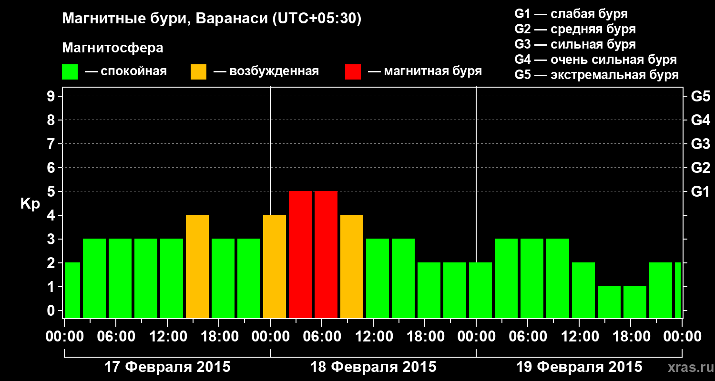Click the 'G2' label on right axis
Viewport: 715px width, 381px height.
click(701, 168)
